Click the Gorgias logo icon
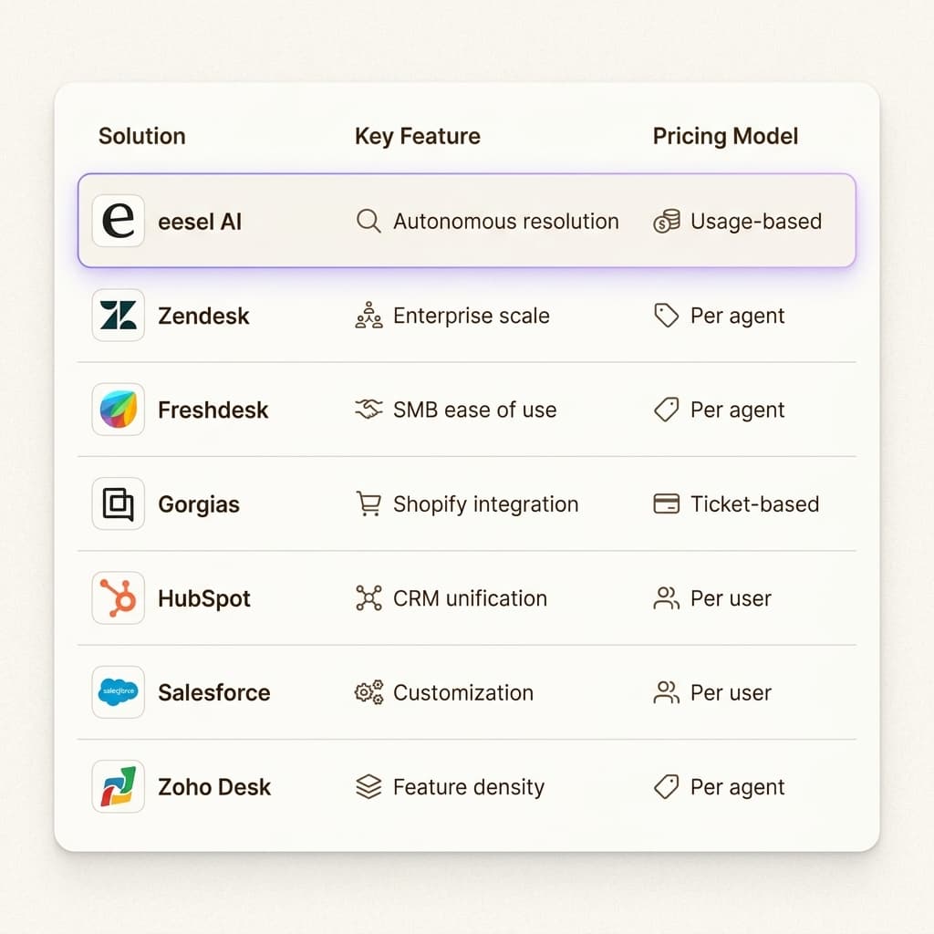The height and width of the screenshot is (934, 934). tap(118, 503)
